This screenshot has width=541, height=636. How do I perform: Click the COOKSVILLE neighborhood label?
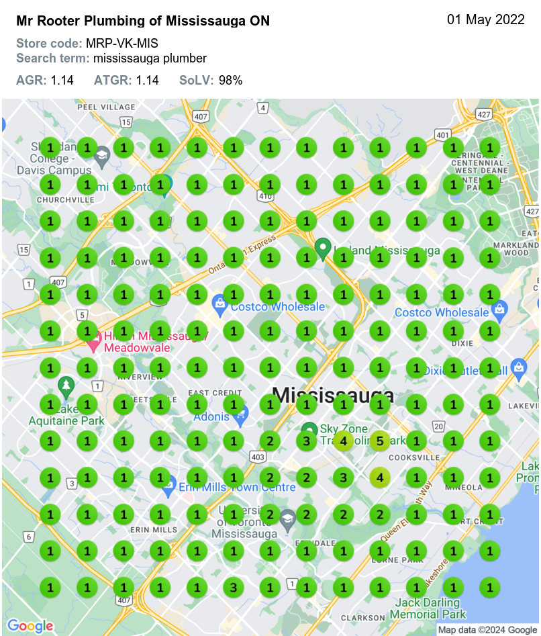414,457
